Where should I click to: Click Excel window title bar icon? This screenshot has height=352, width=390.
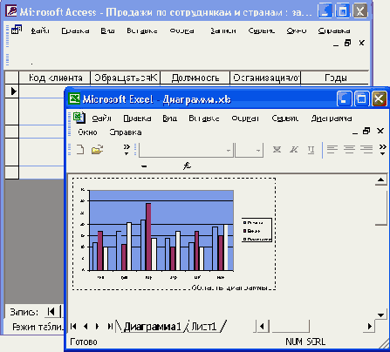pyautogui.click(x=74, y=98)
